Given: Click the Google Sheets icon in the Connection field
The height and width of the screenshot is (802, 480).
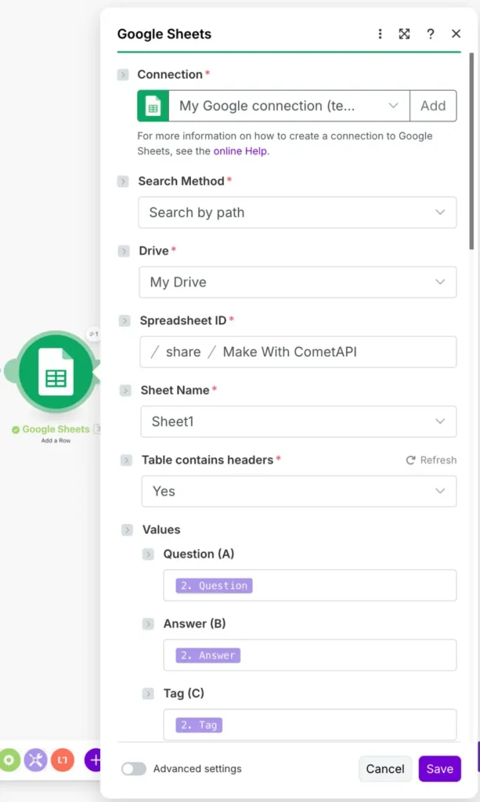Looking at the screenshot, I should 153,105.
